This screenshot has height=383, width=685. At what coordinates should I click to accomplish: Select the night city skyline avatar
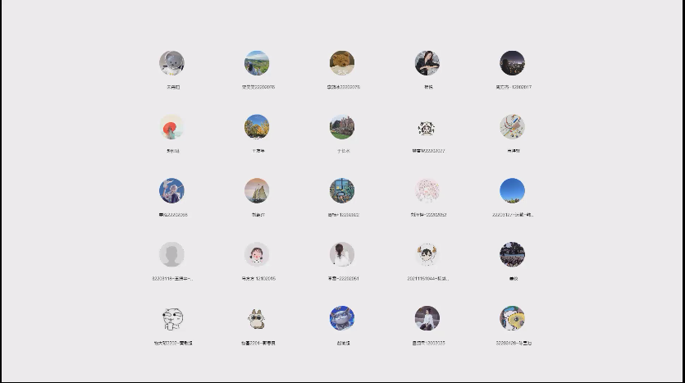click(513, 63)
